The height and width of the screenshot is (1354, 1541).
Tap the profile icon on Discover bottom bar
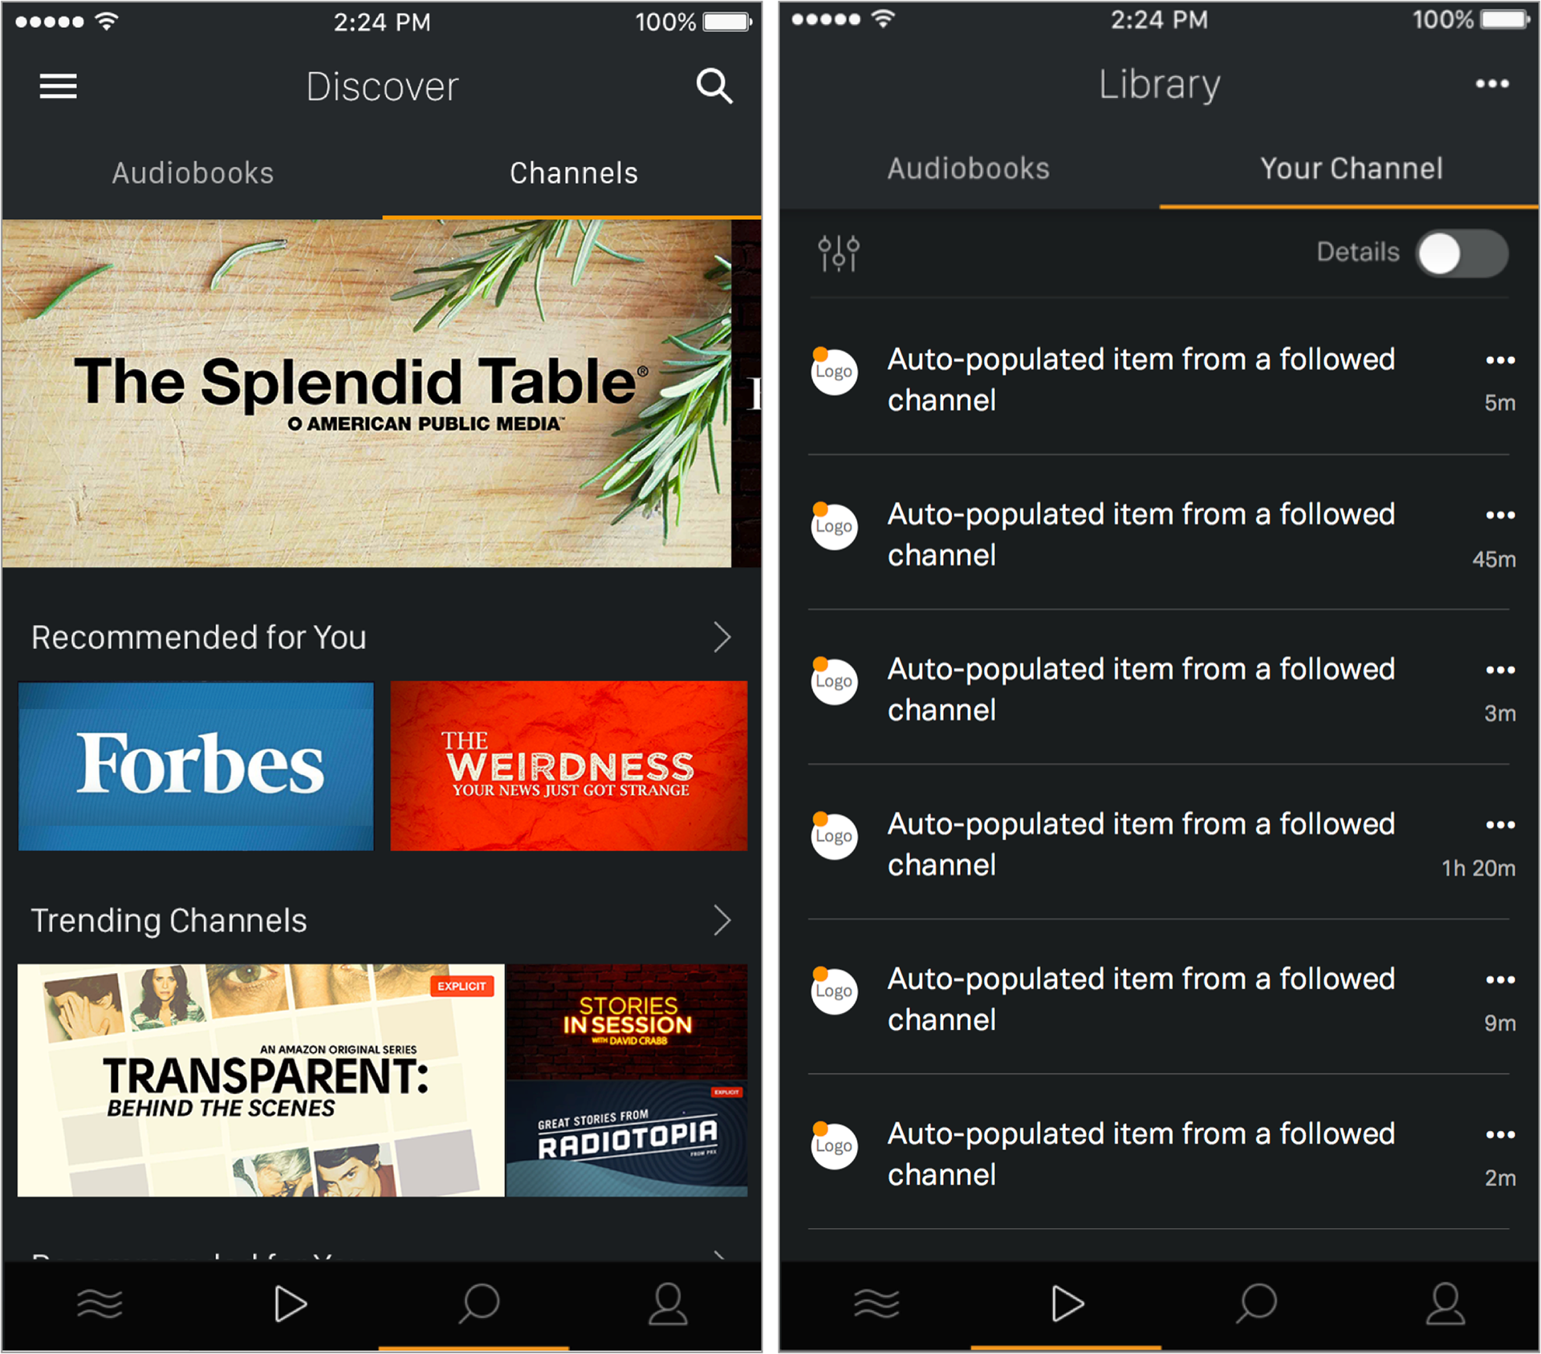668,1304
